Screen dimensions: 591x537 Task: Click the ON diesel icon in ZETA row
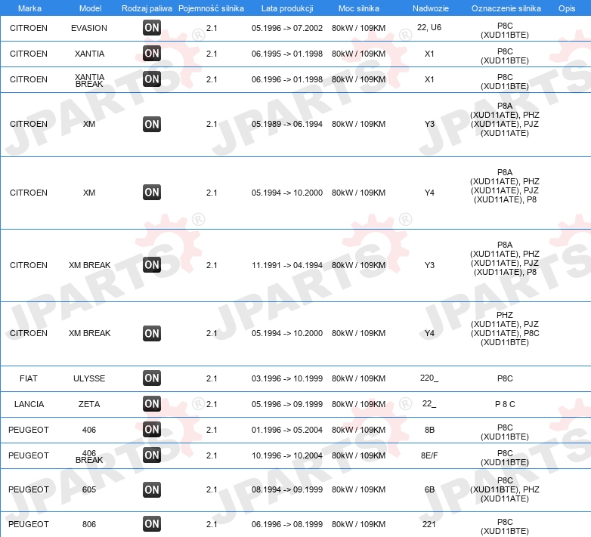[151, 403]
